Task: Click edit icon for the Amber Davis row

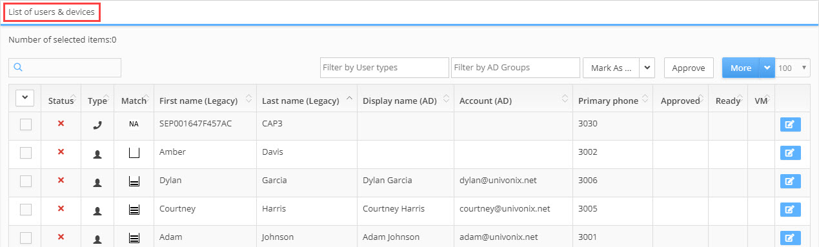Action: (790, 153)
